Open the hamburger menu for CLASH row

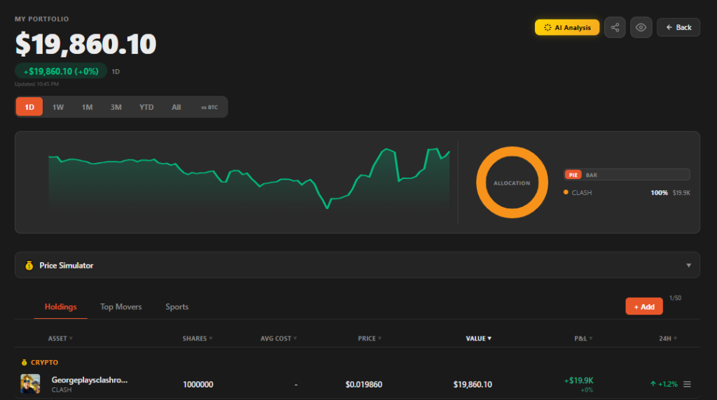click(687, 384)
